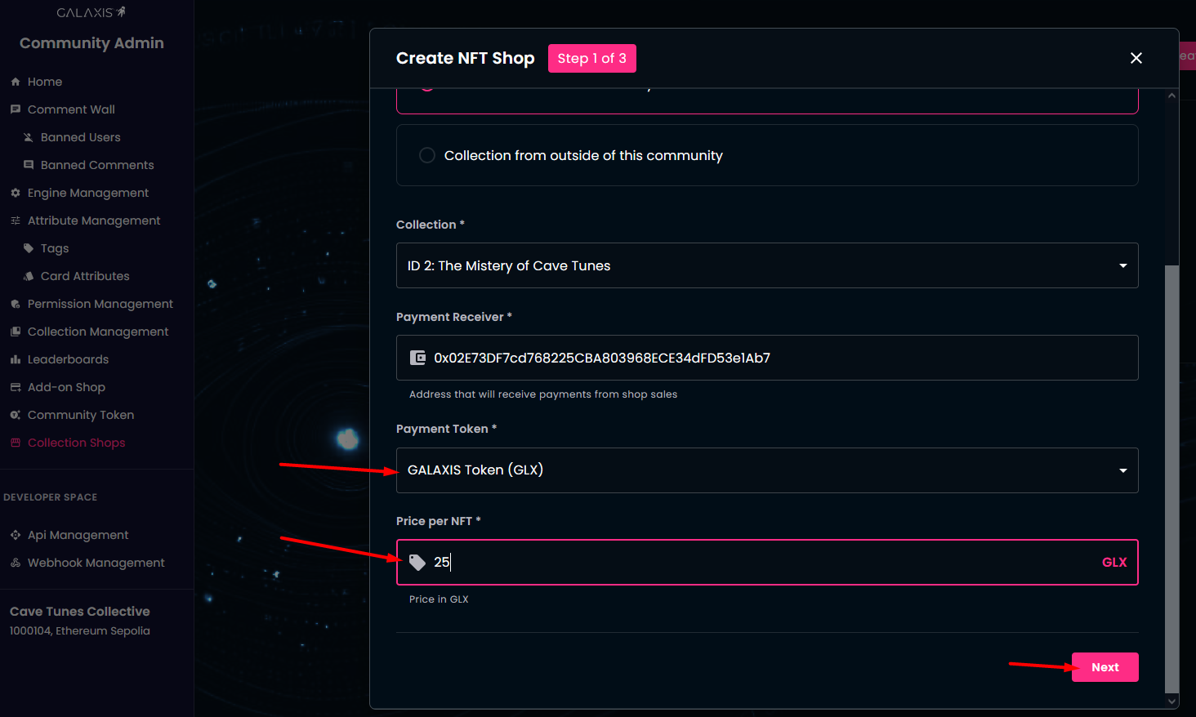The height and width of the screenshot is (717, 1196).
Task: Click the Engine Management gear icon
Action: tap(16, 193)
